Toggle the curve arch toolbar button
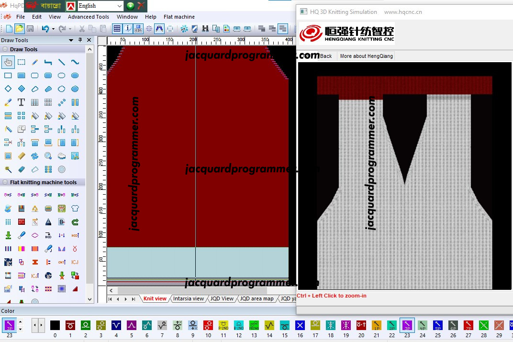This screenshot has height=342, width=513. (x=159, y=29)
